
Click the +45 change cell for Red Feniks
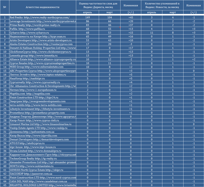tap(131, 17)
